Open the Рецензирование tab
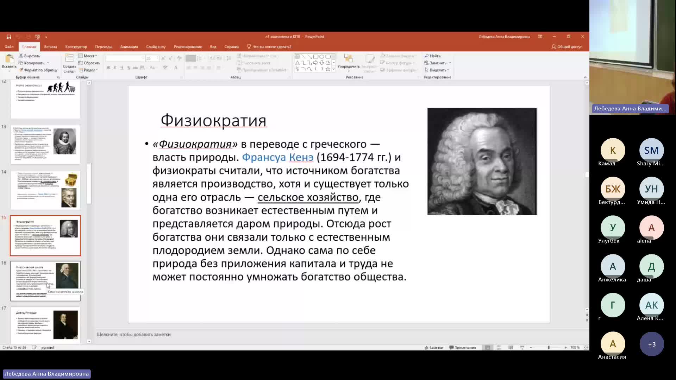The width and height of the screenshot is (676, 380). pos(188,46)
